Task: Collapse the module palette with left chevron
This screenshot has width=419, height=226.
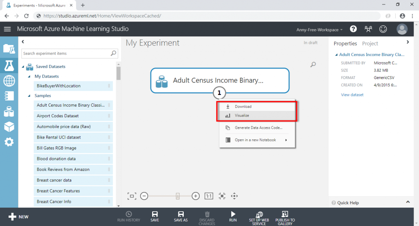Action: pyautogui.click(x=23, y=42)
